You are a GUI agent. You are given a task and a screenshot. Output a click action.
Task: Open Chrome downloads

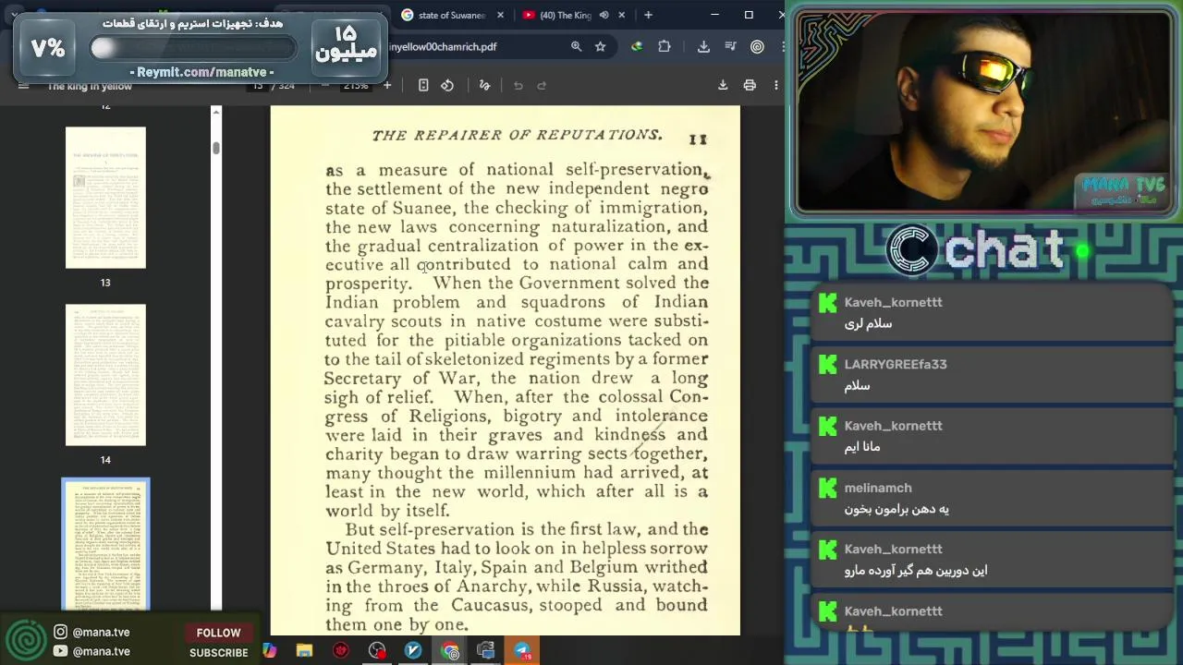click(x=703, y=46)
